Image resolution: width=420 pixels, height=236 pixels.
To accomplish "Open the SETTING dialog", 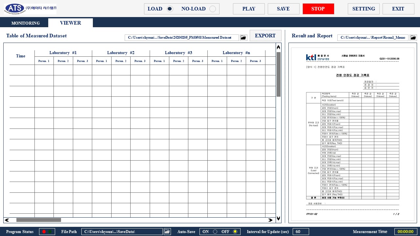I will coord(364,9).
